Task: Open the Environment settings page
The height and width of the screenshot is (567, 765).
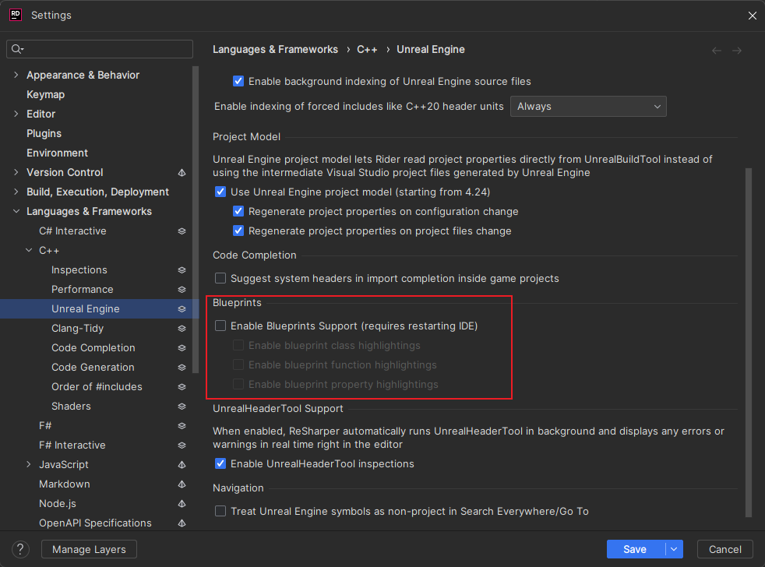Action: [57, 153]
